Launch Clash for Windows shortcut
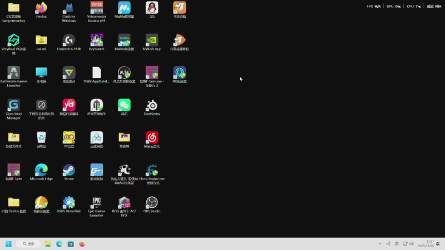This screenshot has width=445, height=250. coord(69,12)
